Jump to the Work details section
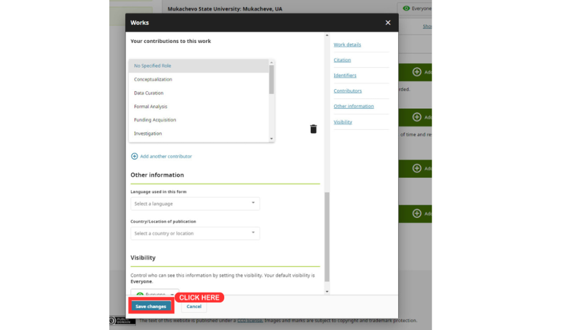 point(347,45)
